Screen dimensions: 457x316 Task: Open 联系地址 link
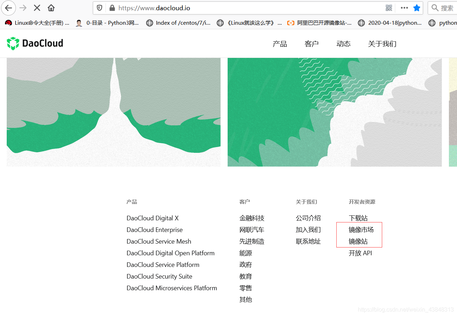pyautogui.click(x=308, y=242)
